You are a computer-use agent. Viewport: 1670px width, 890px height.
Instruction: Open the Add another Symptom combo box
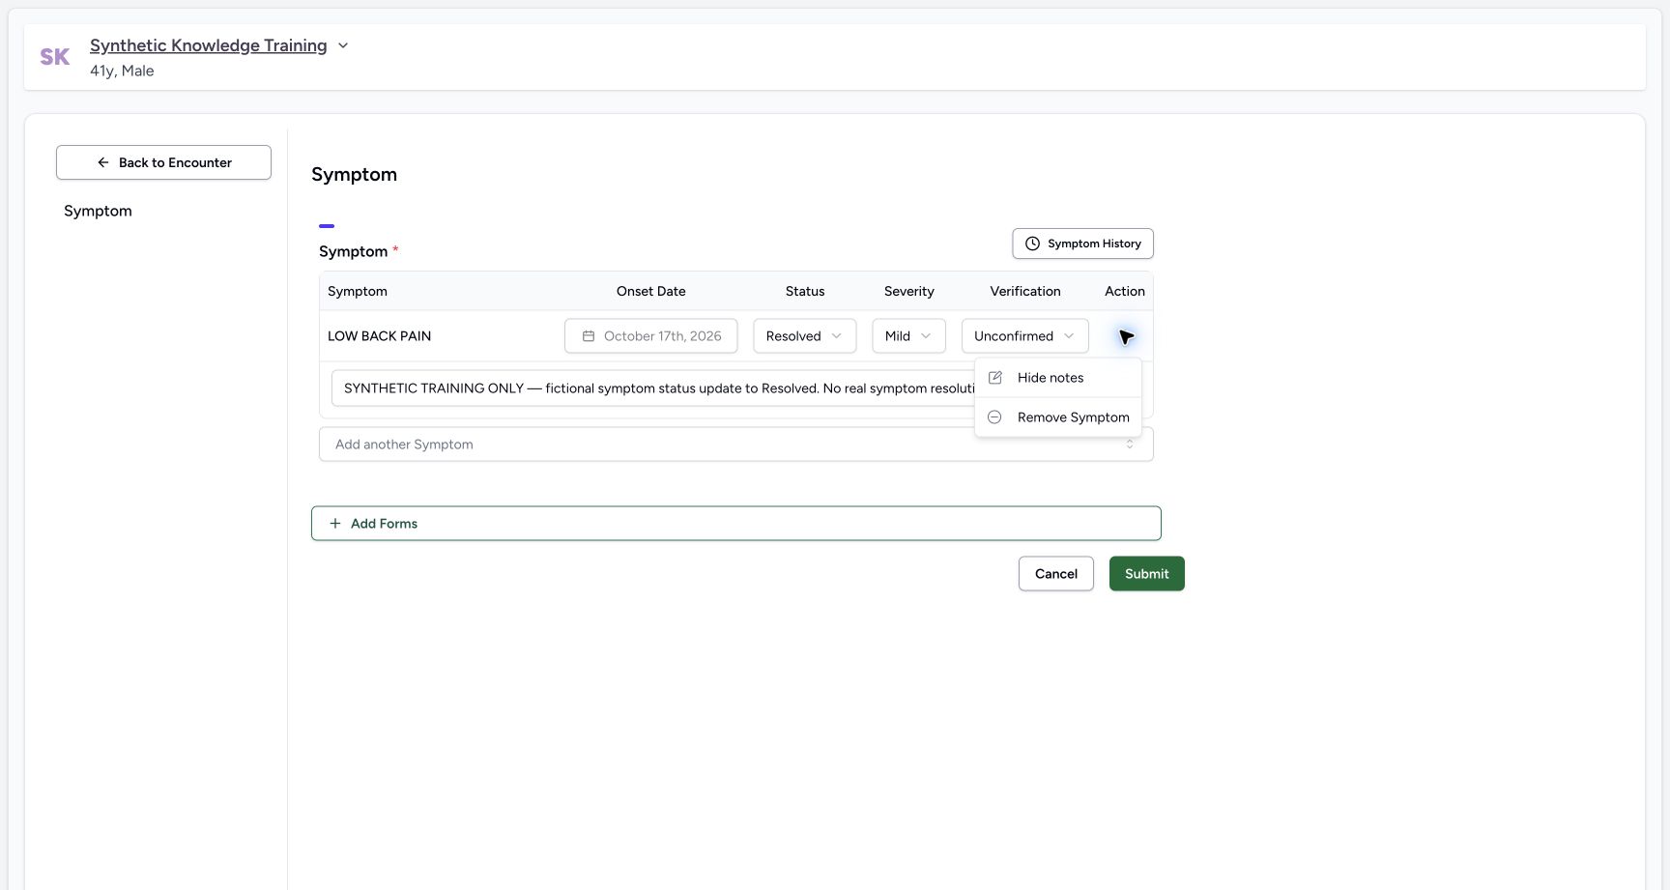tap(735, 445)
